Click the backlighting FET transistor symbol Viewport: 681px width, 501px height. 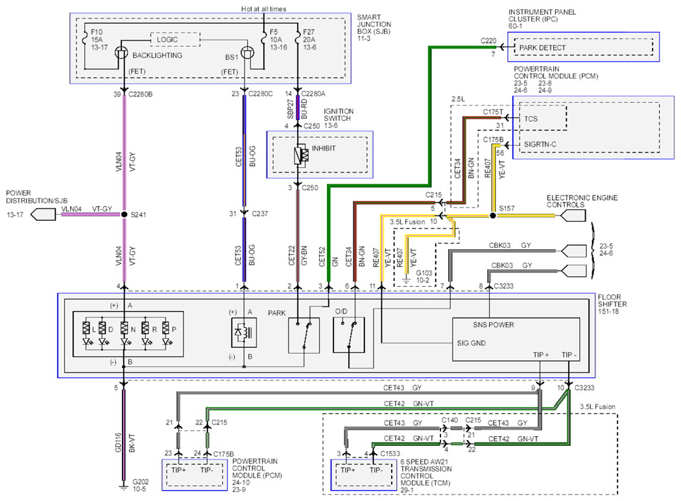[x=121, y=53]
